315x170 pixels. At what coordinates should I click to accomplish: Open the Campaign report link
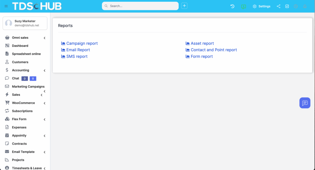pos(82,43)
